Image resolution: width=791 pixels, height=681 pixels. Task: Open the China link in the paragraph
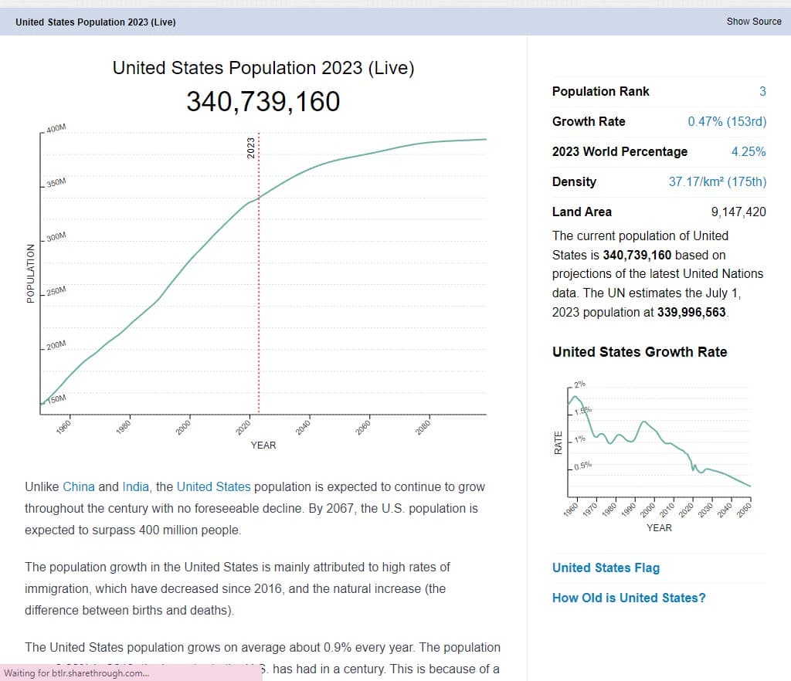79,487
